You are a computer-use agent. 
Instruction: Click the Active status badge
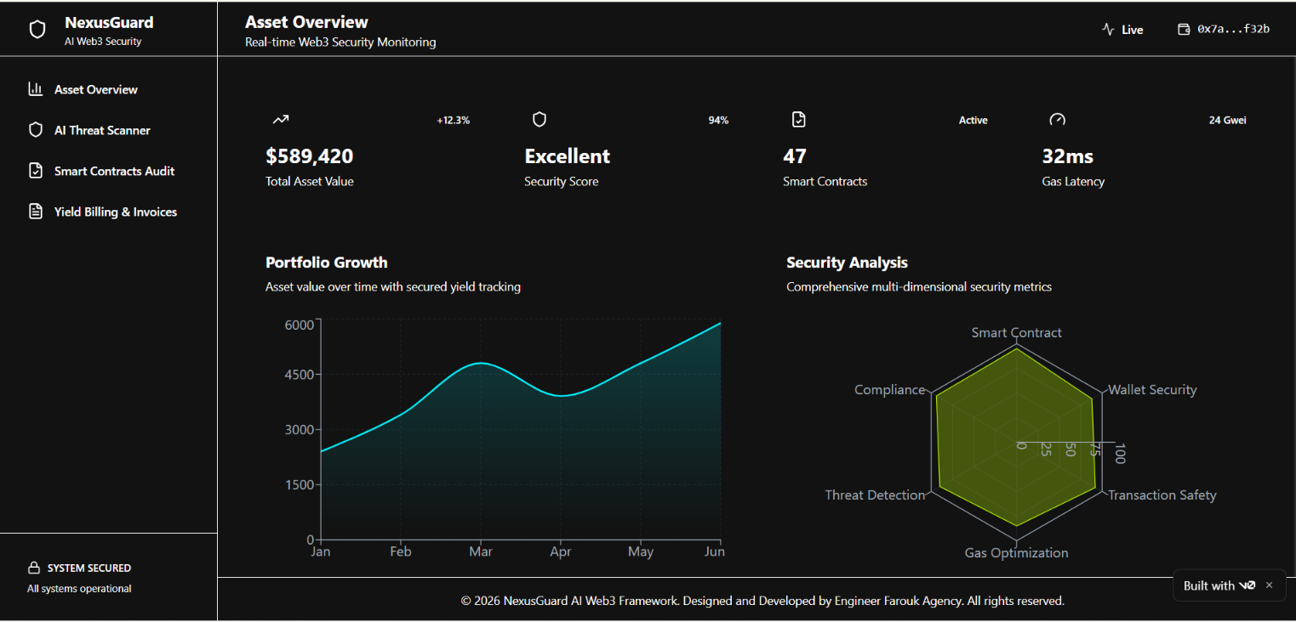[973, 121]
